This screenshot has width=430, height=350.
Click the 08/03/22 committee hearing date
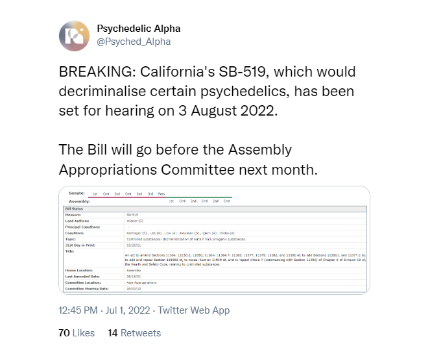pos(134,288)
